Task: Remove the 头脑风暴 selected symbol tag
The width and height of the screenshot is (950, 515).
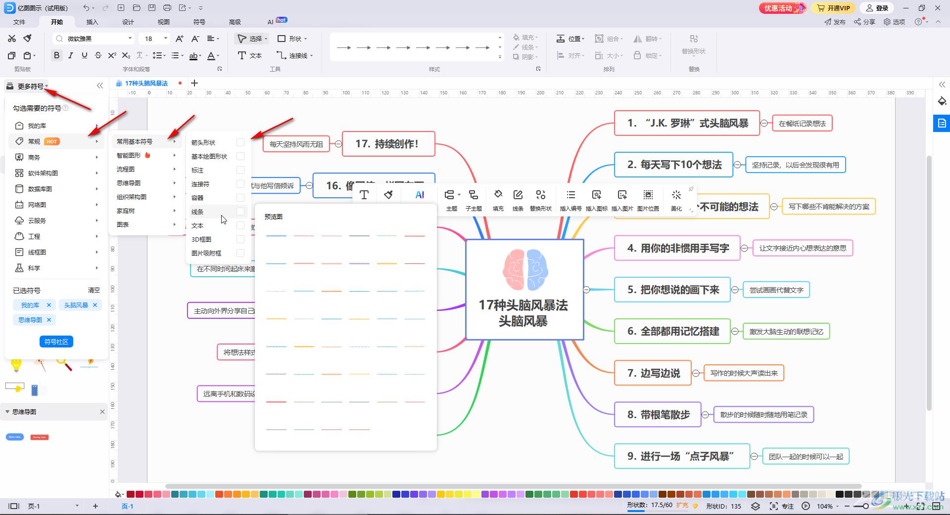Action: (x=95, y=305)
